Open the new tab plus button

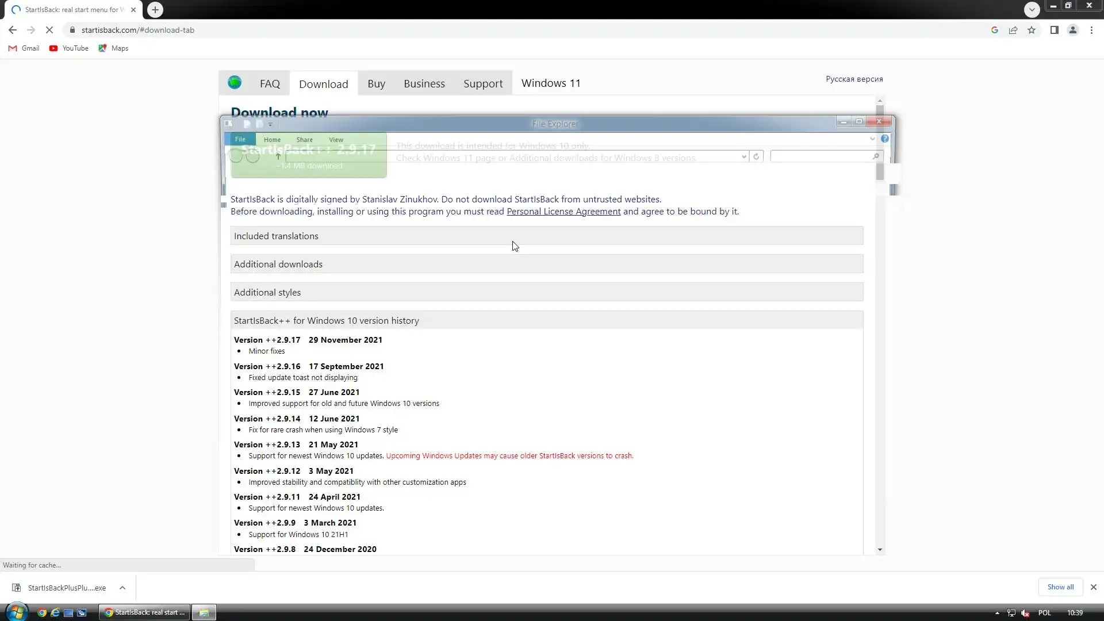[155, 10]
